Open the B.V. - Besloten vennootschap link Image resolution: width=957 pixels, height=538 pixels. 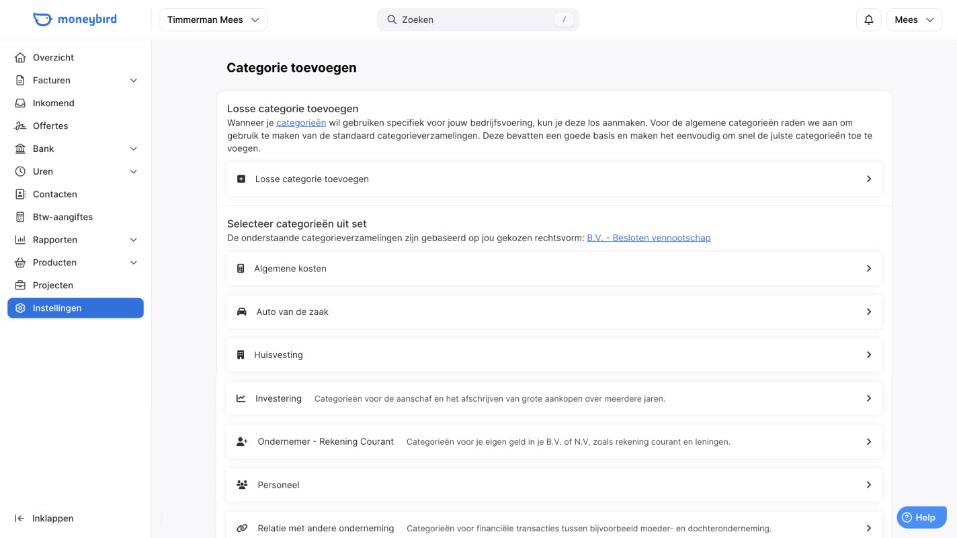click(648, 237)
